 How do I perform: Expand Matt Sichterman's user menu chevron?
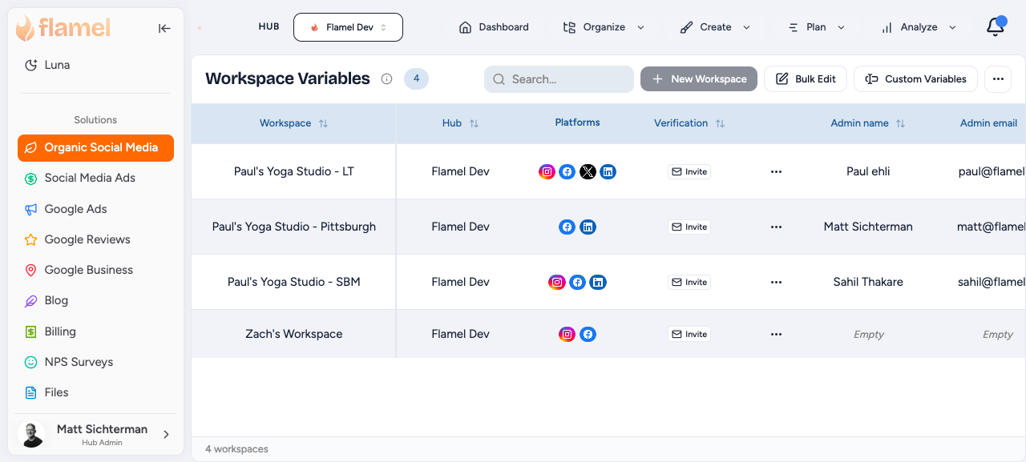point(167,435)
